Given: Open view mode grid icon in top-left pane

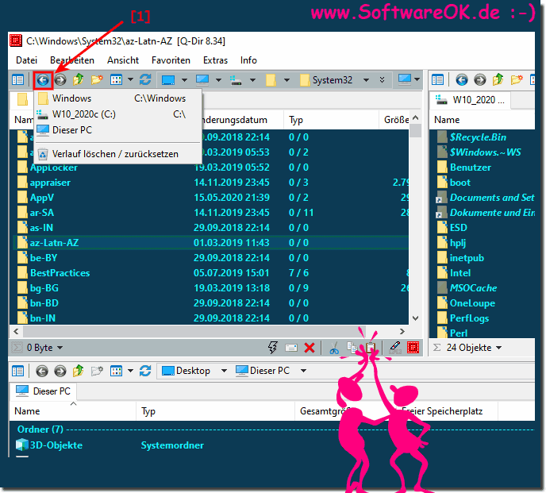Looking at the screenshot, I should click(x=116, y=80).
